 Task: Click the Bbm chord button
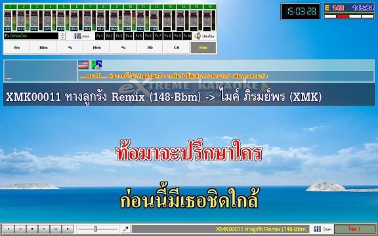tap(43, 48)
